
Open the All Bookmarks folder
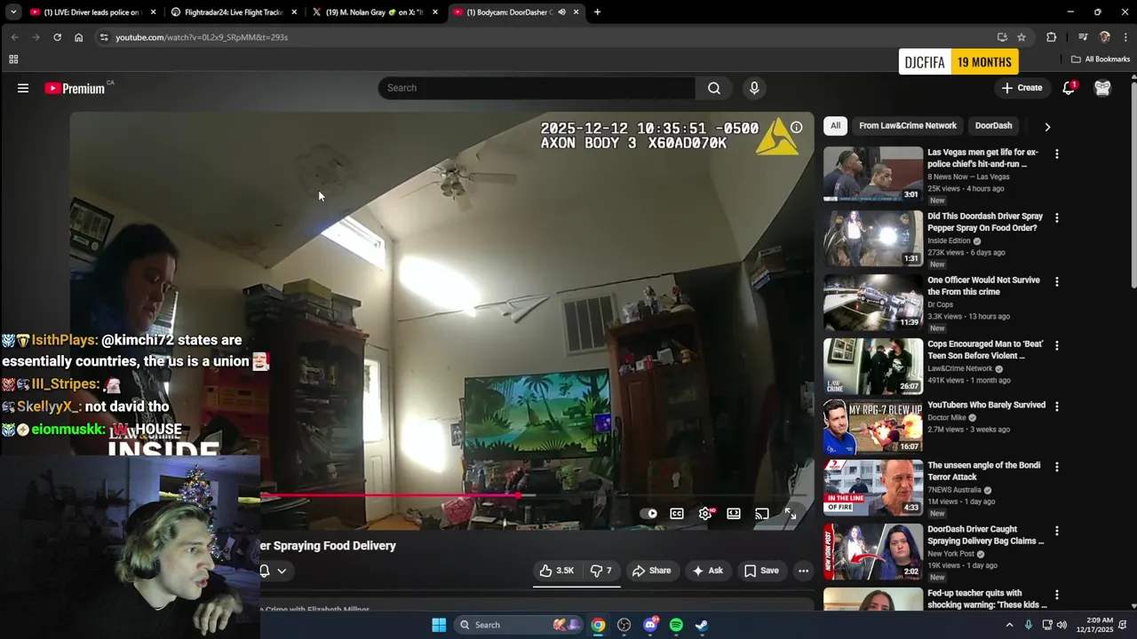pos(1101,59)
